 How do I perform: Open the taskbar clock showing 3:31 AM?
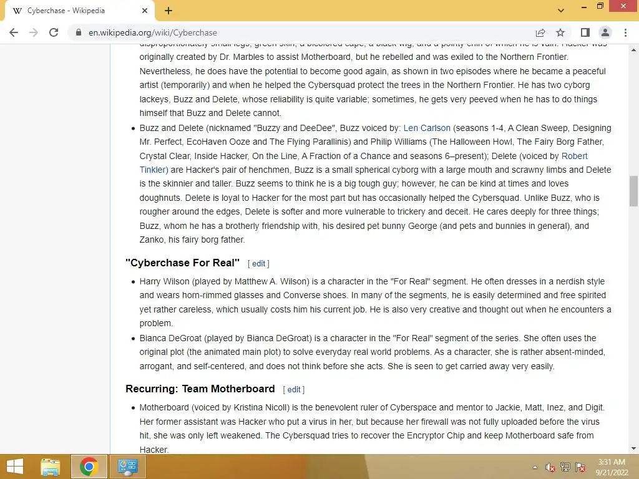pos(612,467)
